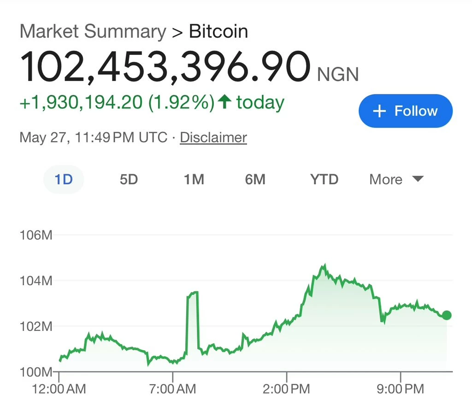
Task: Show the 6M chart range
Action: click(255, 179)
